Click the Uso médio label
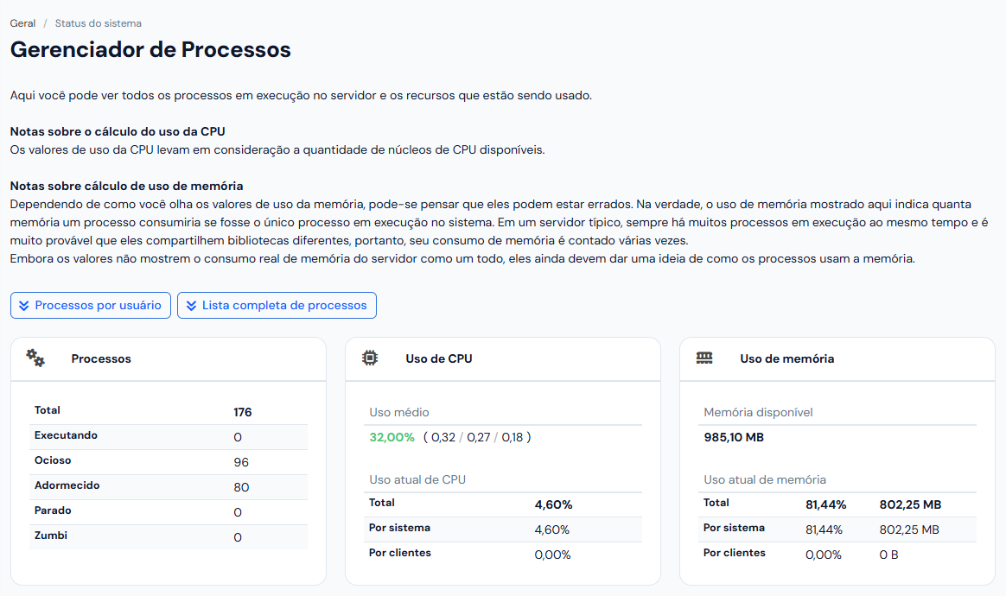 399,412
